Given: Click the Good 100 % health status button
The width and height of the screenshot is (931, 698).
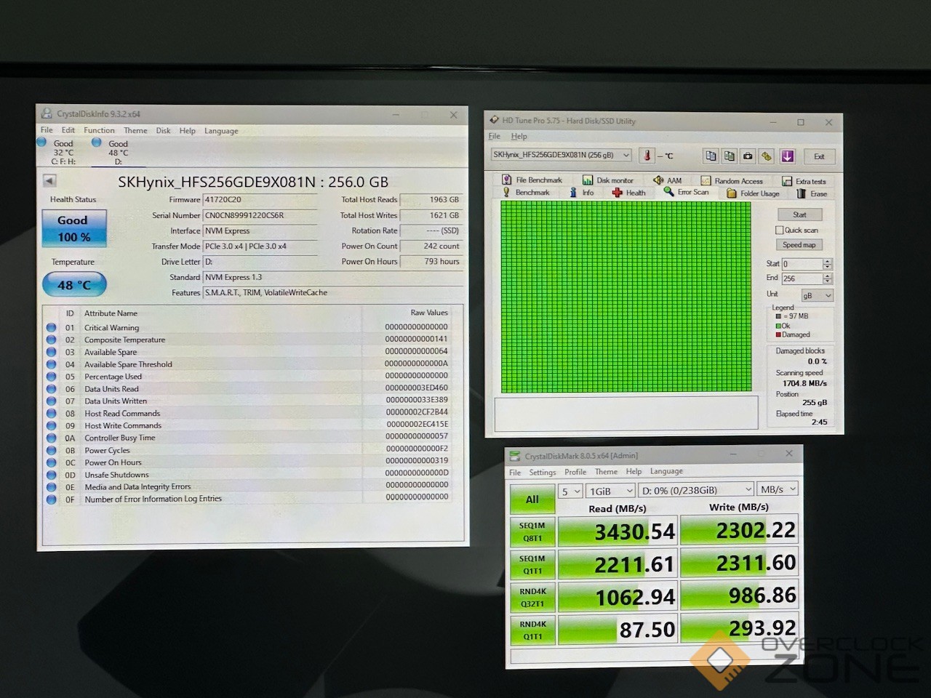Looking at the screenshot, I should 73,228.
